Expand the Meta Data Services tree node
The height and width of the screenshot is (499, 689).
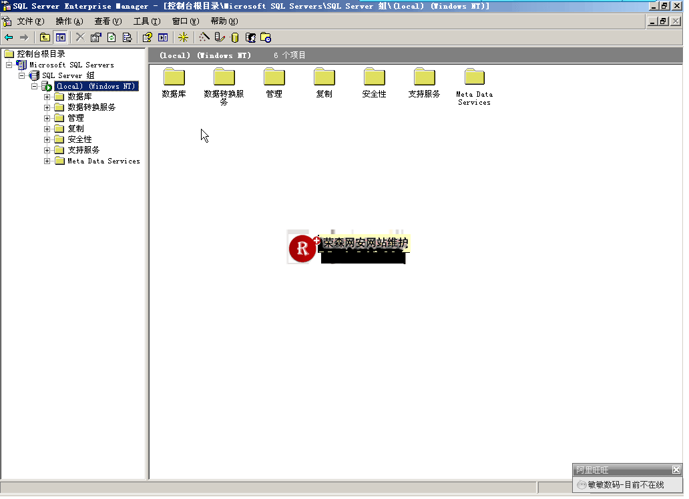click(47, 161)
